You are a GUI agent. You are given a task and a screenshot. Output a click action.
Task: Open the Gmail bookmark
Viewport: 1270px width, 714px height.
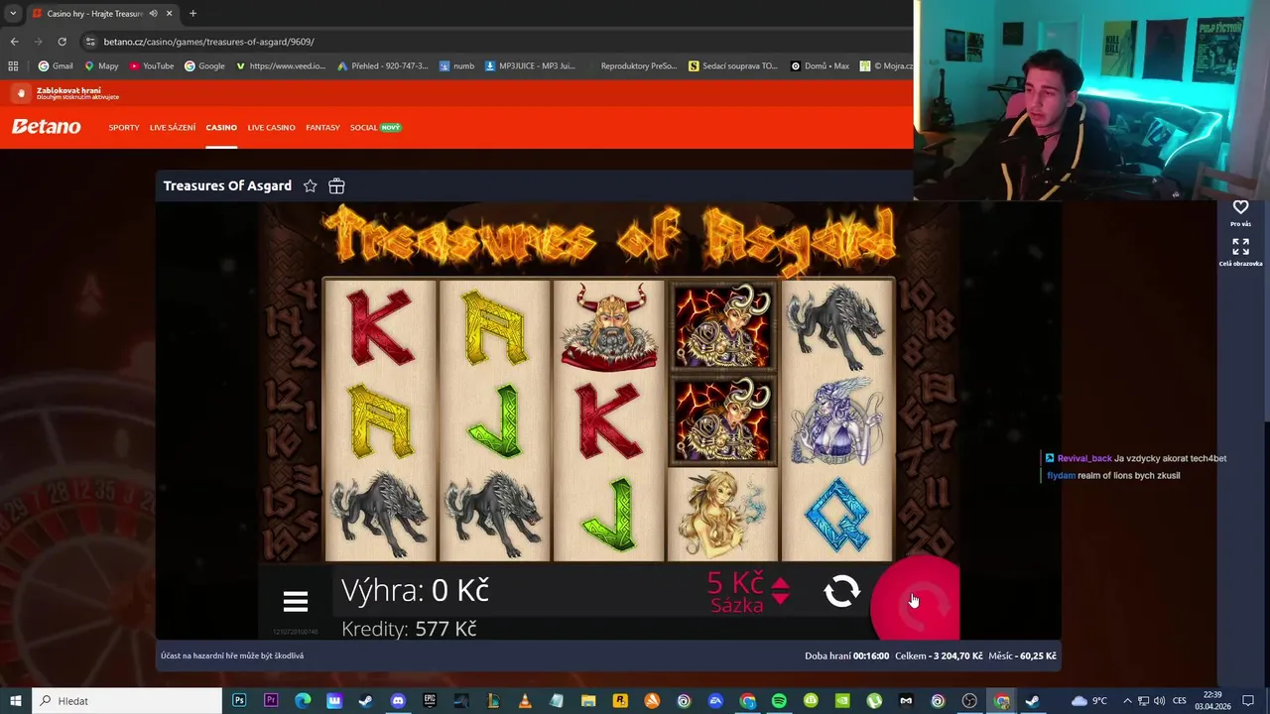click(56, 66)
